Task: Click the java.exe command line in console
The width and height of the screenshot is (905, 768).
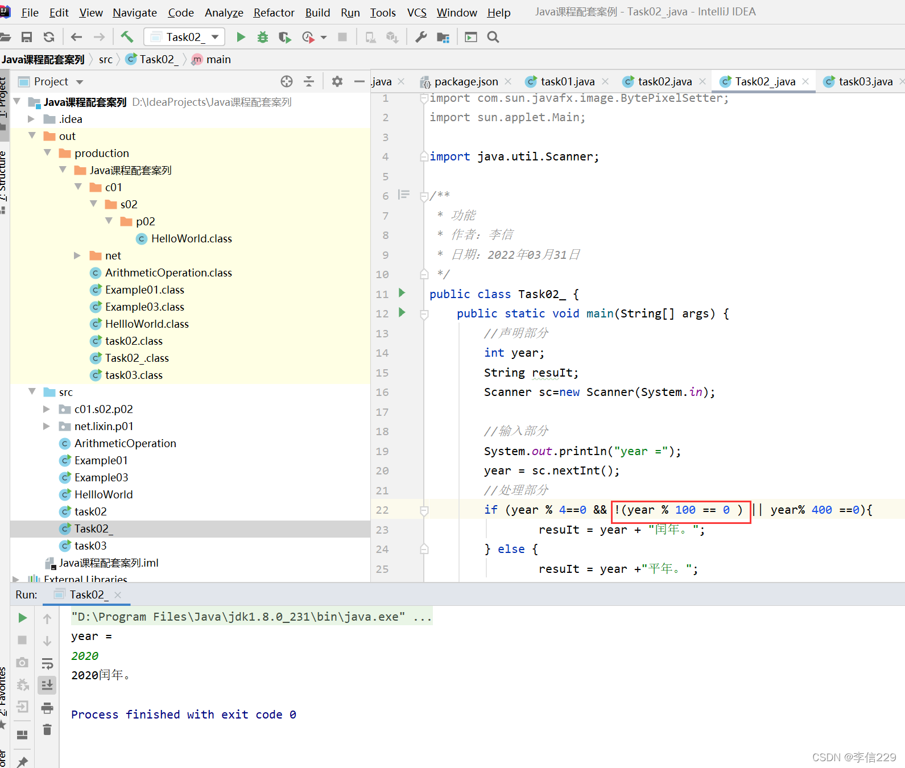Action: tap(251, 617)
